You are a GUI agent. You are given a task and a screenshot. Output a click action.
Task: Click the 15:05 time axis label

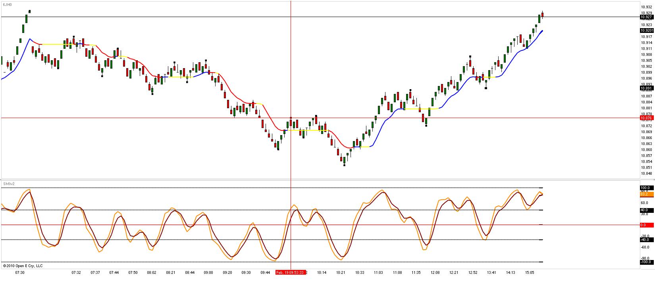pos(530,273)
